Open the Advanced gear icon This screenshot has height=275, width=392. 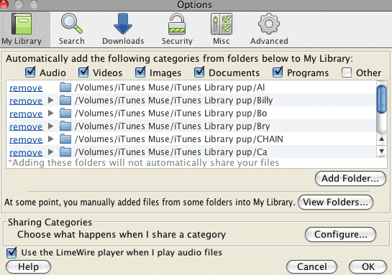point(269,24)
